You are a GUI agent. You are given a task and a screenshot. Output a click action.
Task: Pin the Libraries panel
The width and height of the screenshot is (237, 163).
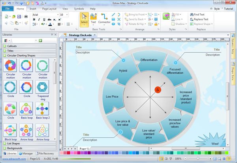pyautogui.click(x=52, y=35)
